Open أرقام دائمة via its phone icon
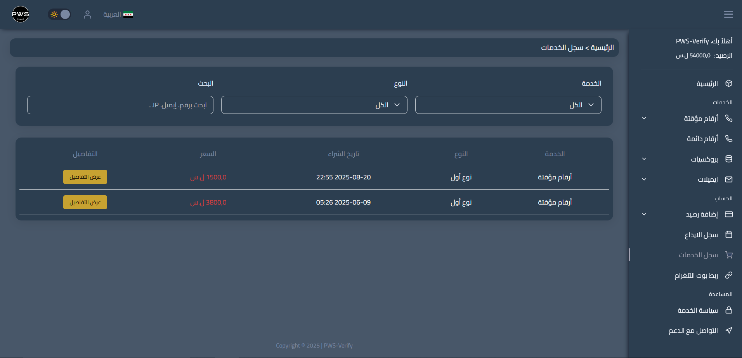The image size is (742, 358). [729, 138]
